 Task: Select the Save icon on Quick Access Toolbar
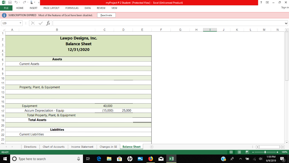point(10,2)
